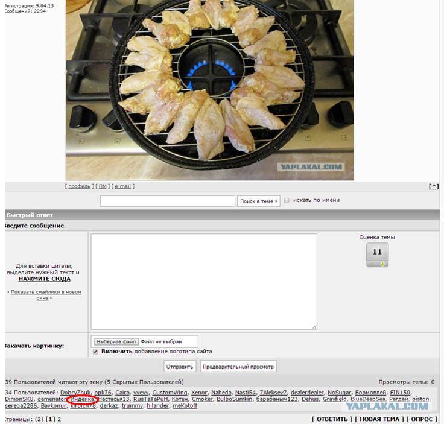Image resolution: width=444 pixels, height=424 pixels.
Task: Open user hilander link
Action: pyautogui.click(x=157, y=405)
